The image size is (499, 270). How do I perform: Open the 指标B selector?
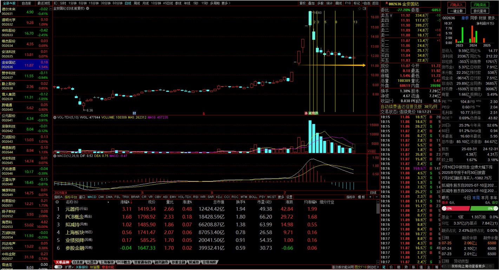pyautogui.click(x=350, y=197)
